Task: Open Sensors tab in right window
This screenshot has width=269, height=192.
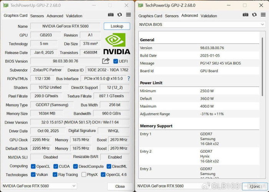Action: coord(171,16)
